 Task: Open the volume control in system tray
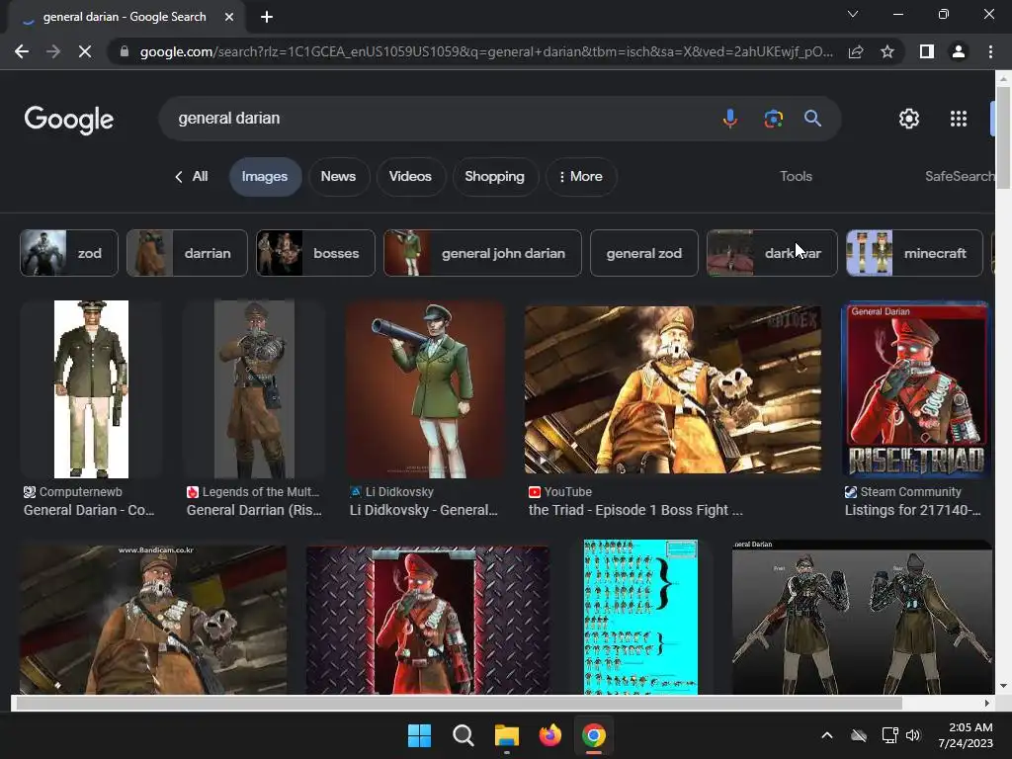pyautogui.click(x=913, y=735)
